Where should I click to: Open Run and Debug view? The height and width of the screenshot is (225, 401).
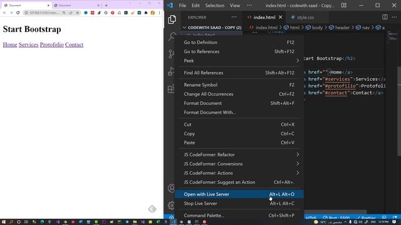pos(171,71)
